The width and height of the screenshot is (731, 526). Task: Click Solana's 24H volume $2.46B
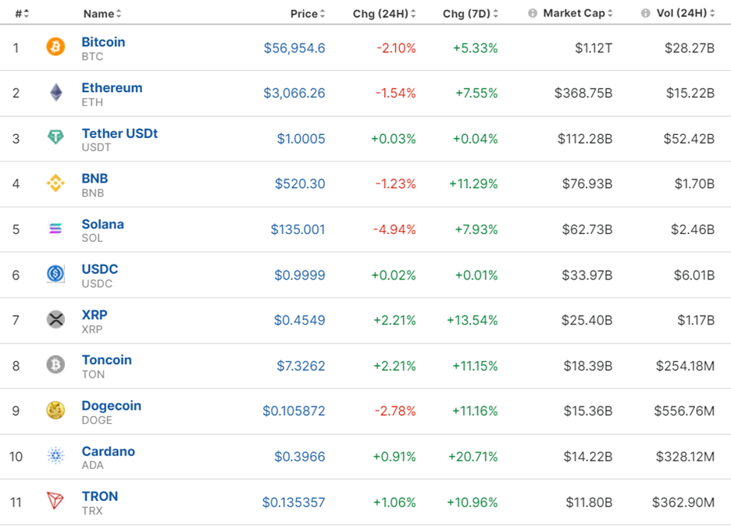pyautogui.click(x=693, y=229)
